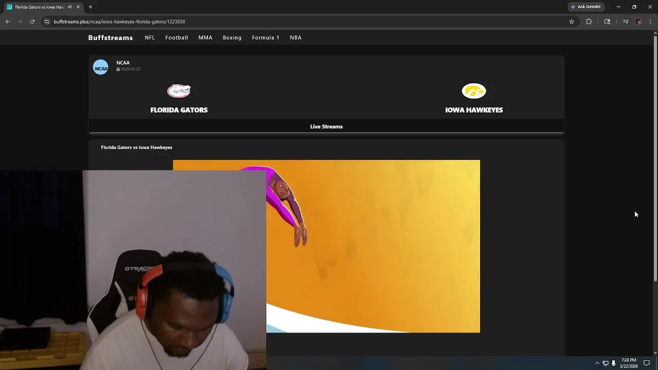Screen dimensions: 658x370
Task: Open the media control playlist icon
Action: coord(626,22)
